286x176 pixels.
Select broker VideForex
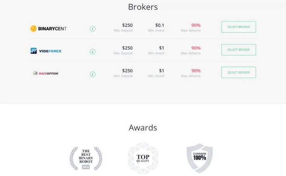click(239, 50)
